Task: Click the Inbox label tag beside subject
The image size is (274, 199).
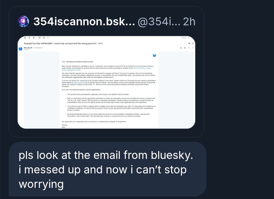Action: tap(100, 43)
